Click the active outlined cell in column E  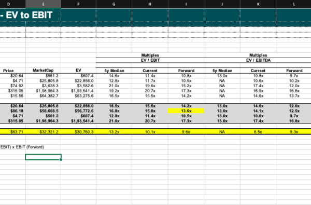pyautogui.click(x=43, y=157)
